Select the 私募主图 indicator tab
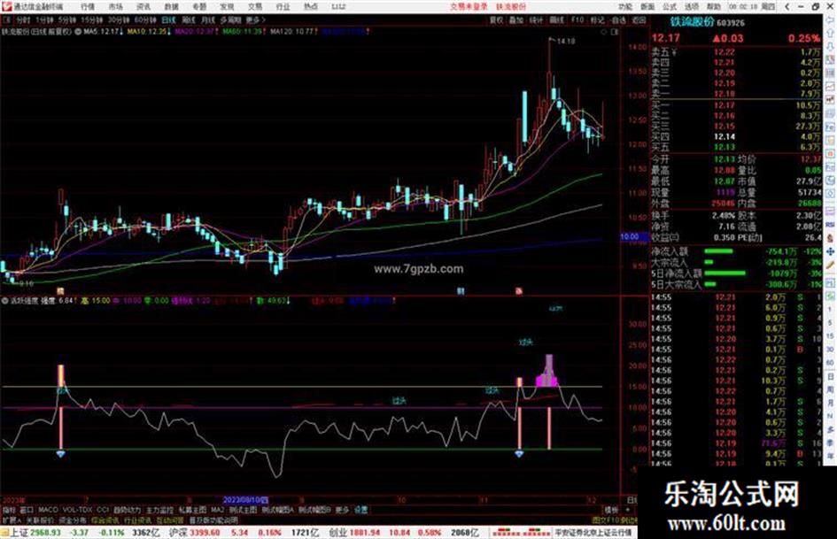 tap(192, 510)
